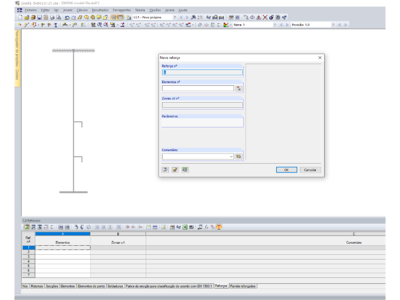The image size is (400, 300).
Task: Switch to the Elementos tab
Action: (67, 286)
